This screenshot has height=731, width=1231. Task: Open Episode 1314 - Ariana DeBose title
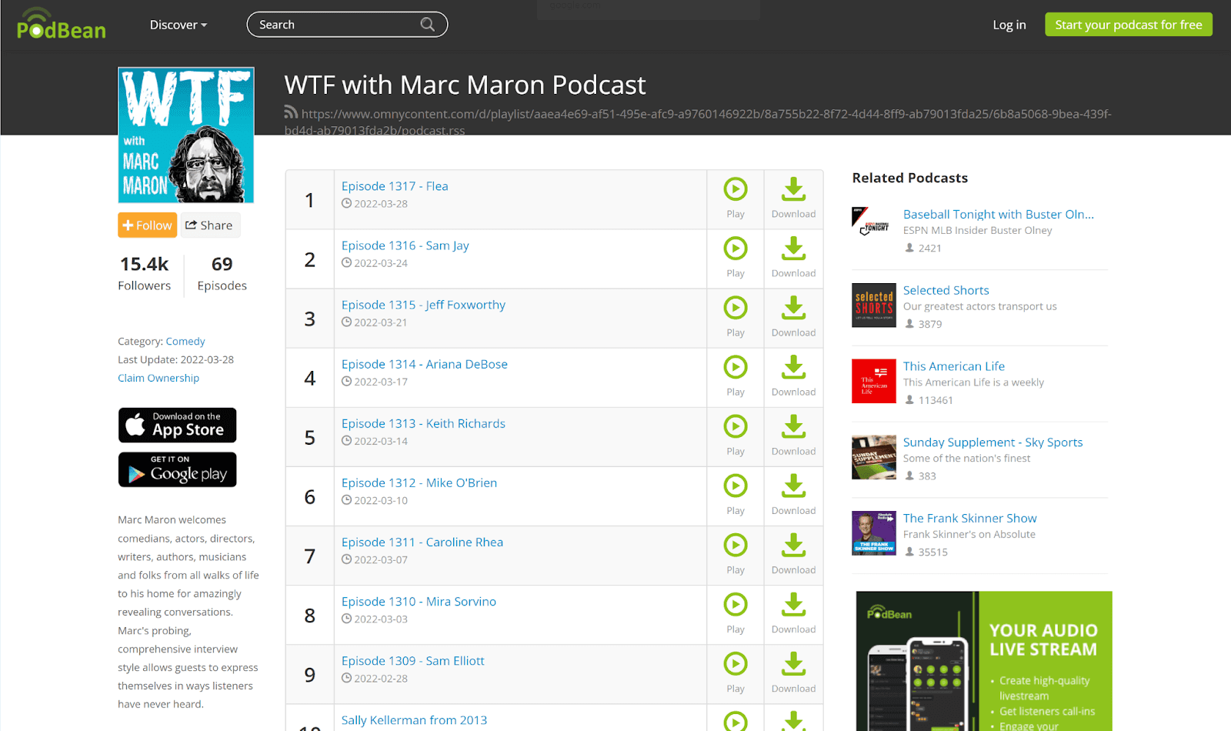point(425,364)
